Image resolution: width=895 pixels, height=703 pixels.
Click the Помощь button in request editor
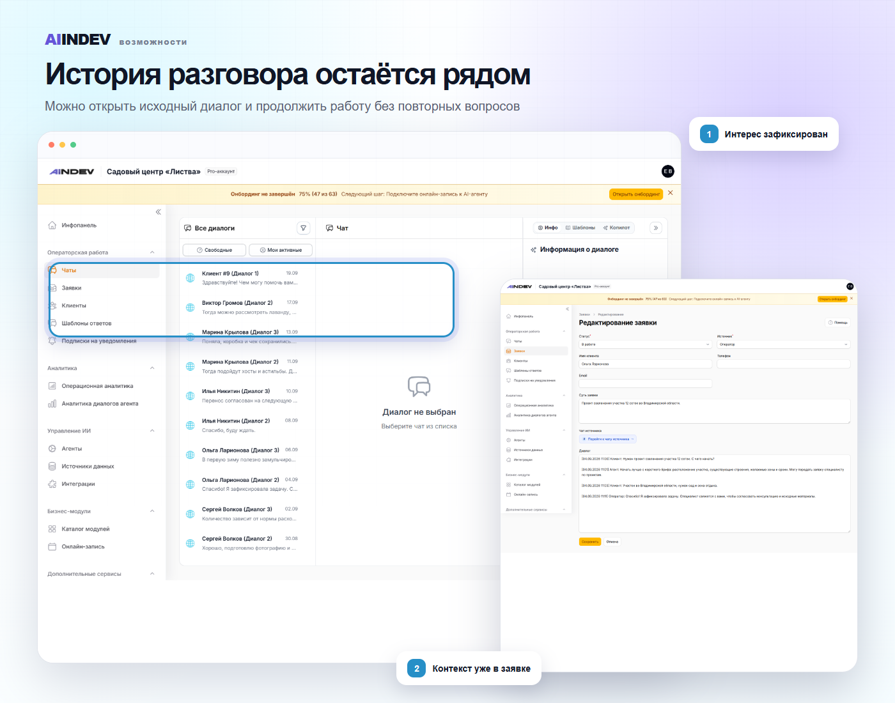[x=838, y=323]
